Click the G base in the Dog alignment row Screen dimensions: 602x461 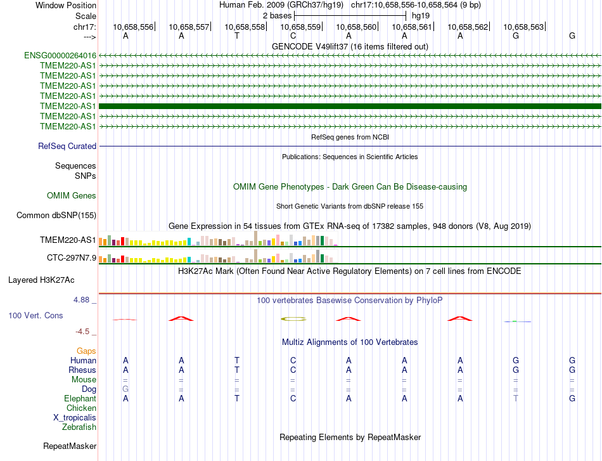point(125,389)
